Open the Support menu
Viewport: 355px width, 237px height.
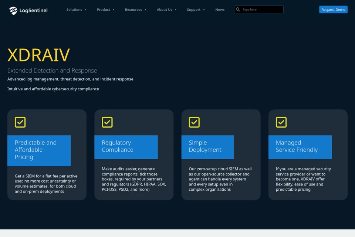(x=193, y=10)
